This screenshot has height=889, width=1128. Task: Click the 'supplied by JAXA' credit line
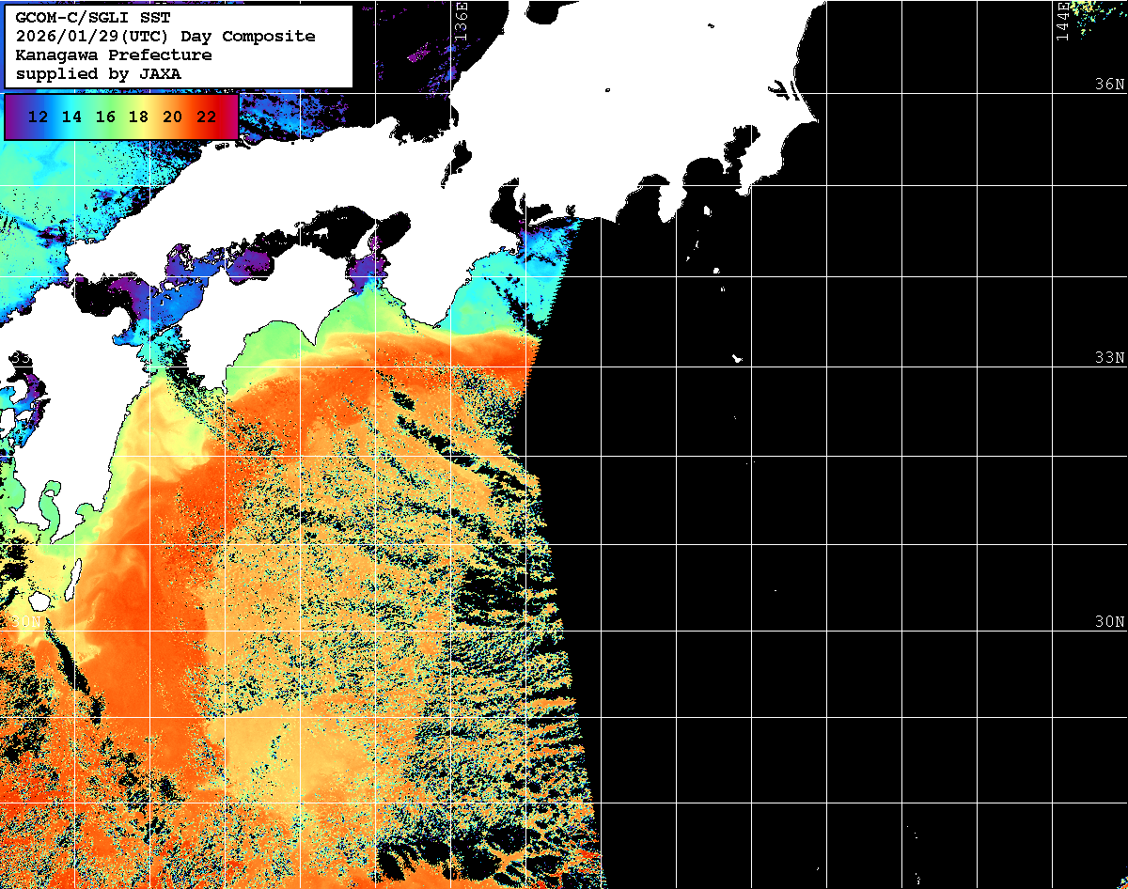pyautogui.click(x=98, y=73)
